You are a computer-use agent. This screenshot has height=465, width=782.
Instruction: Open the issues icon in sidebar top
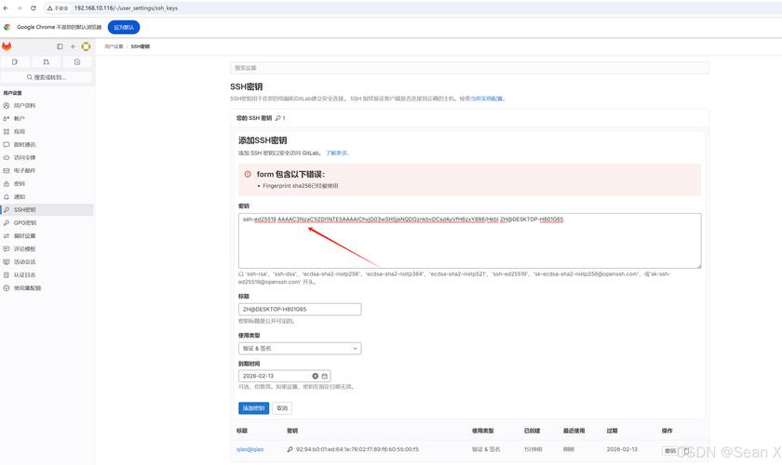point(15,61)
